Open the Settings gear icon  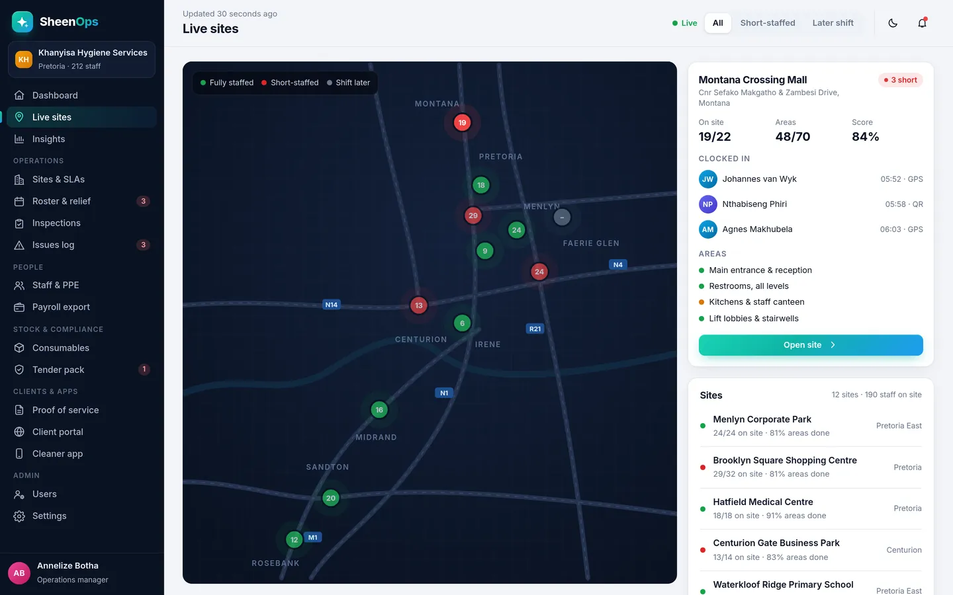(19, 516)
